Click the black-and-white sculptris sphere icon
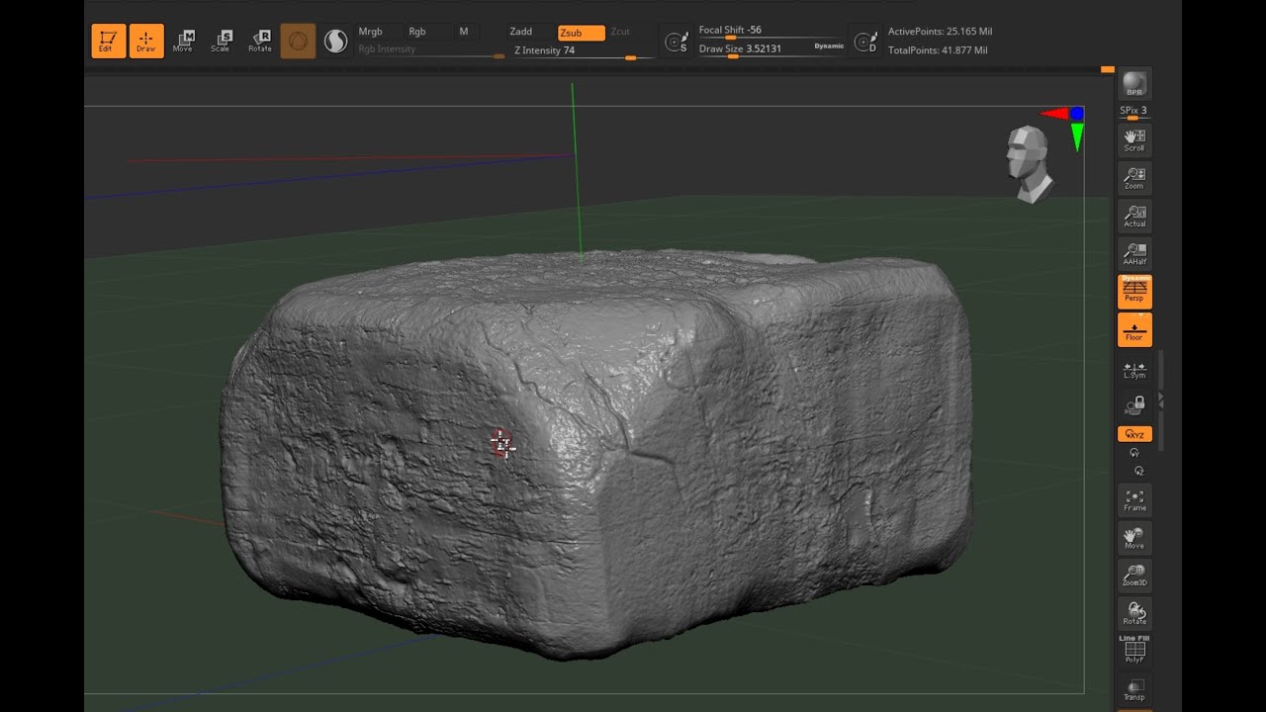This screenshot has height=712, width=1266. pos(336,41)
